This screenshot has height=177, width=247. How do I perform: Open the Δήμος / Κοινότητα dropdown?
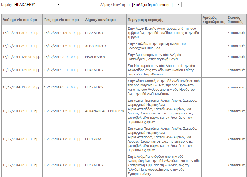[156, 5]
